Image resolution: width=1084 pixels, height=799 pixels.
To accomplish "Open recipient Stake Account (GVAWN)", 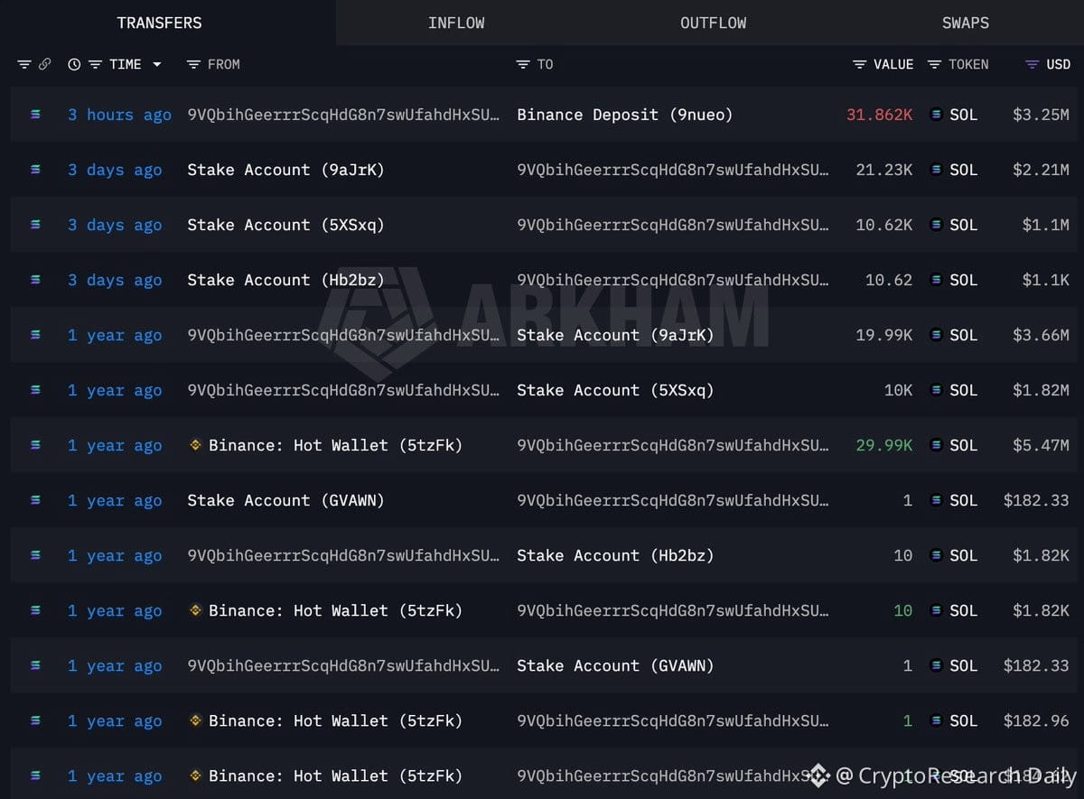I will 615,665.
